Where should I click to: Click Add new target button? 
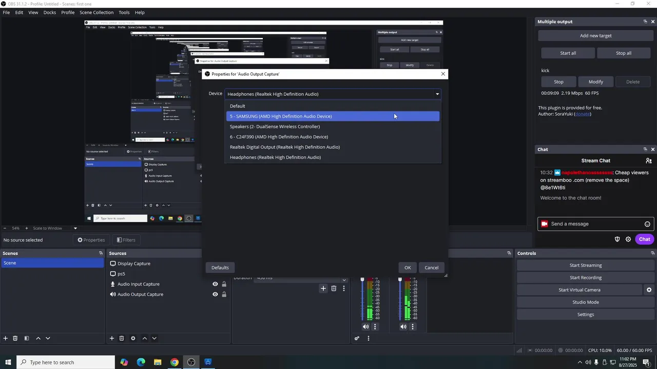coord(596,36)
